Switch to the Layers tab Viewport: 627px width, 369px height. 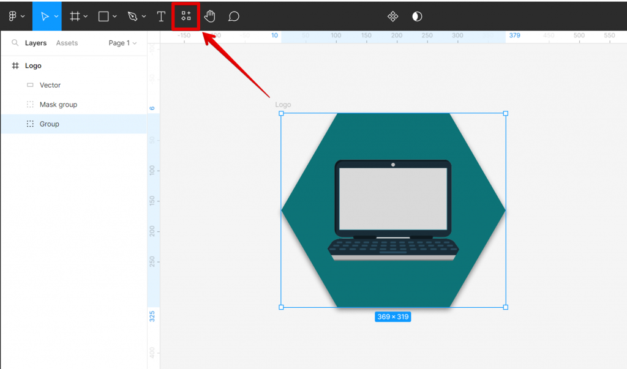(36, 43)
